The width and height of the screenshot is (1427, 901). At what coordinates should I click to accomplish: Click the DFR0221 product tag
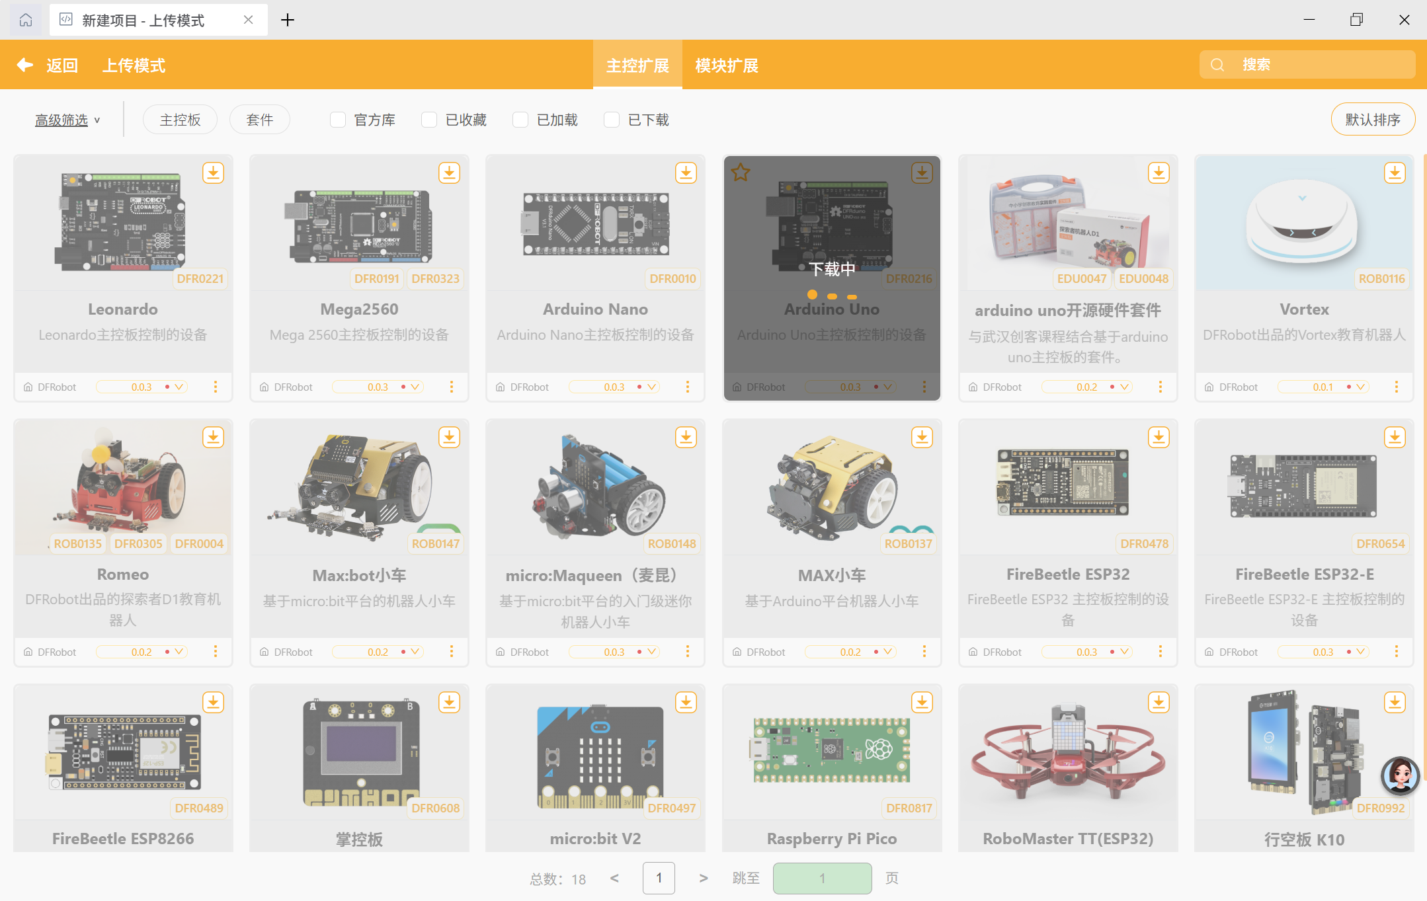[x=200, y=278]
